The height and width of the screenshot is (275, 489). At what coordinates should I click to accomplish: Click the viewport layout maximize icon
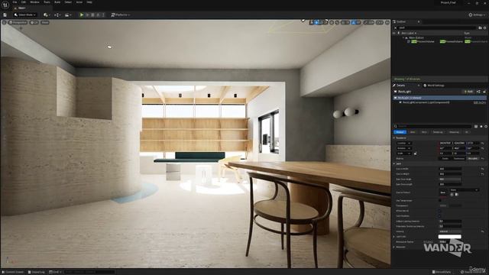[387, 22]
